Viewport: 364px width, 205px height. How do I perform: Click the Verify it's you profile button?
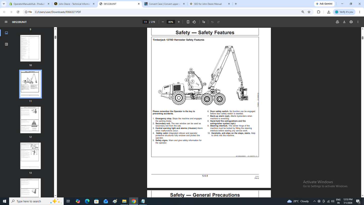click(x=344, y=12)
